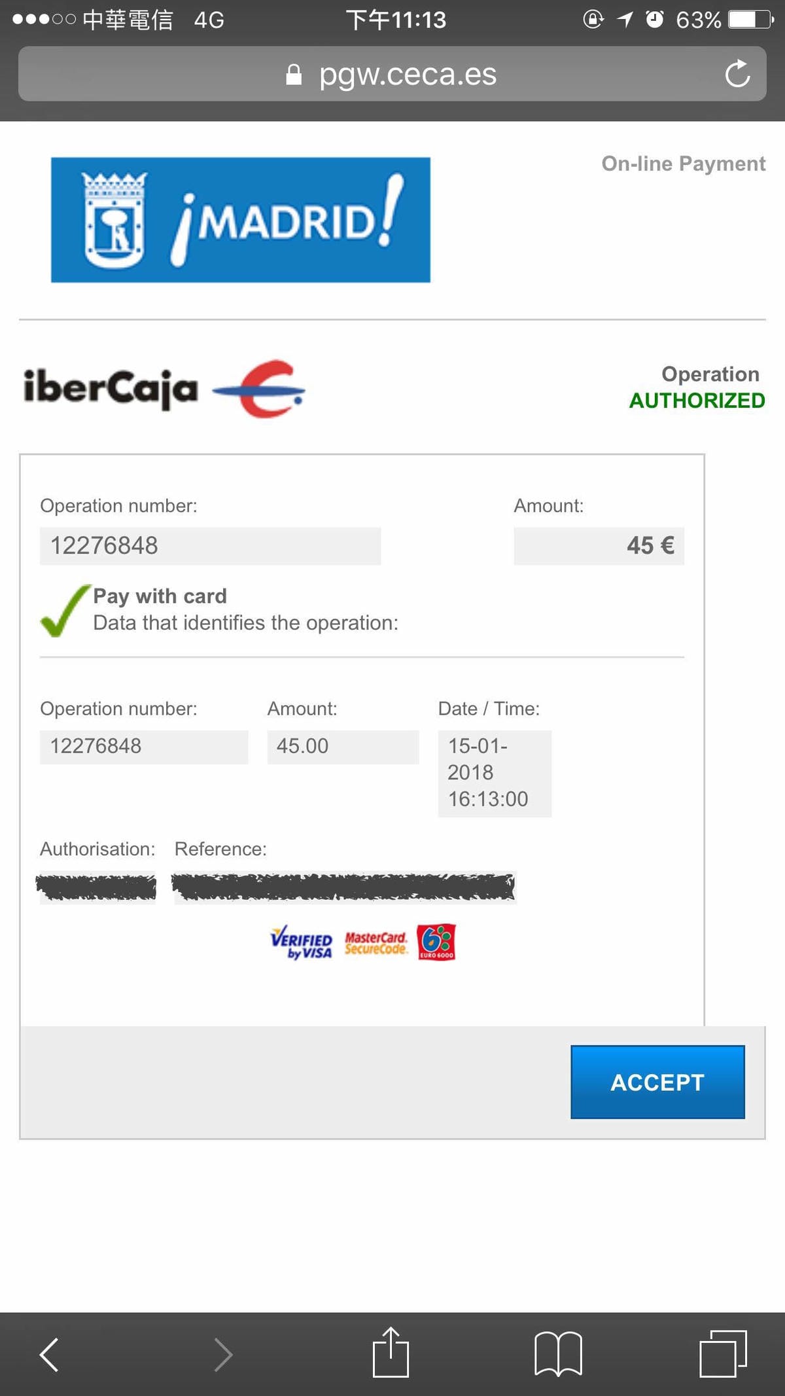Screen dimensions: 785x1396
Task: Tap the iberCaja bank logo
Action: pyautogui.click(x=164, y=388)
